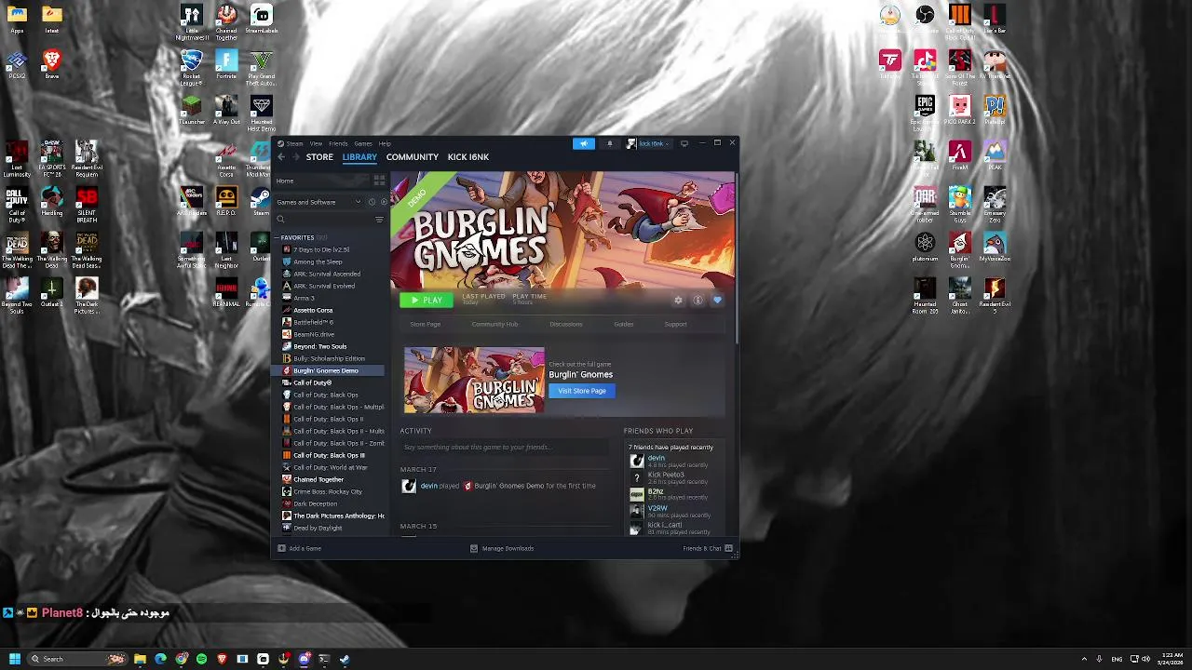This screenshot has height=670, width=1192.
Task: Open the Support link
Action: tap(676, 325)
